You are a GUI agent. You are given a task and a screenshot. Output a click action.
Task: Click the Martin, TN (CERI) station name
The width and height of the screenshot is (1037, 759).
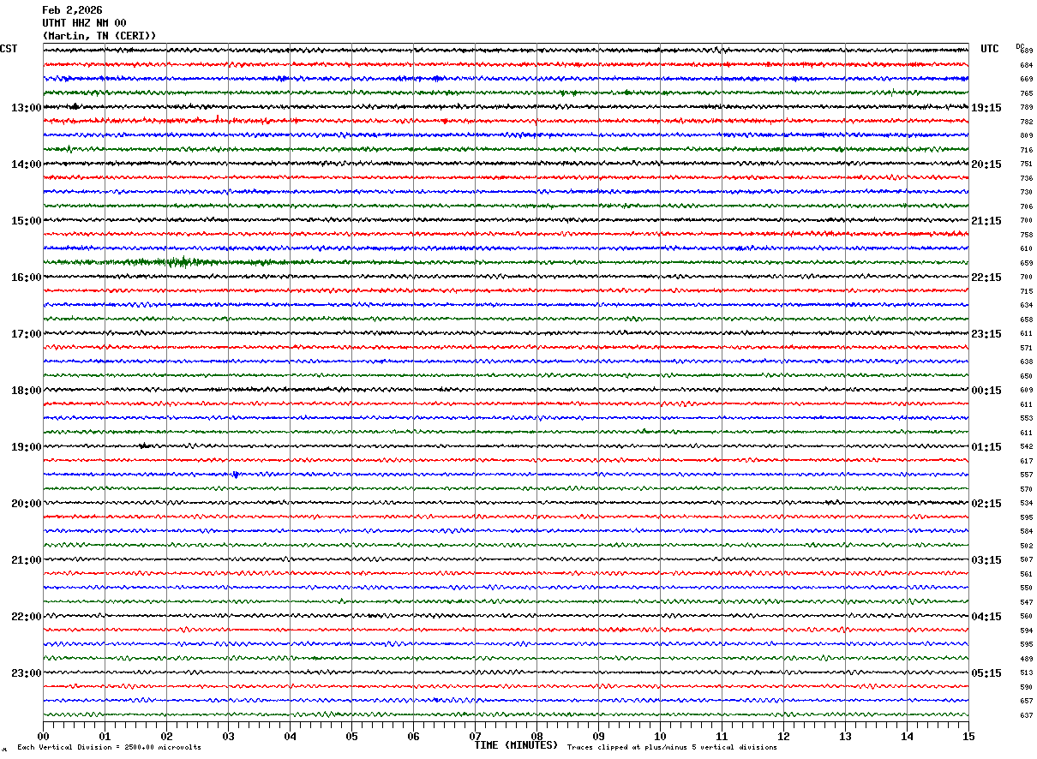(x=99, y=36)
